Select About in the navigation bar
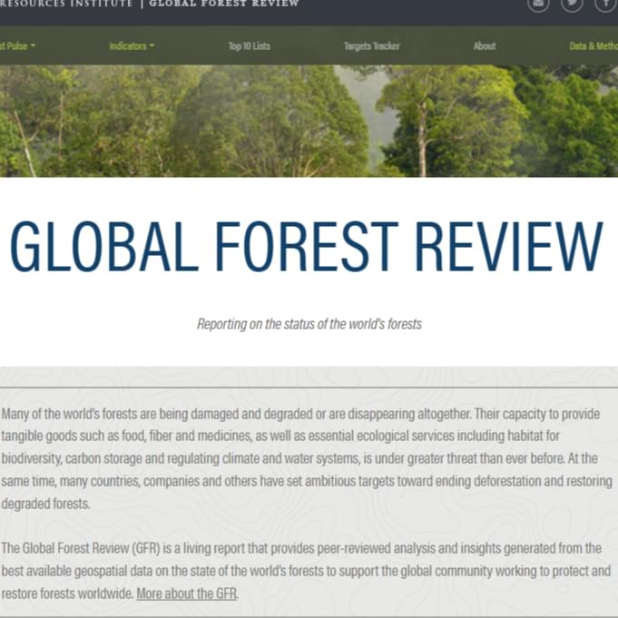The height and width of the screenshot is (618, 618). 485,45
